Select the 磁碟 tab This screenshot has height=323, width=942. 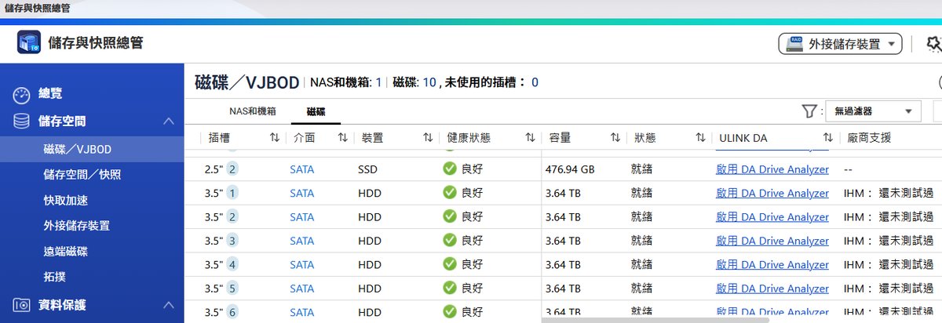point(316,111)
